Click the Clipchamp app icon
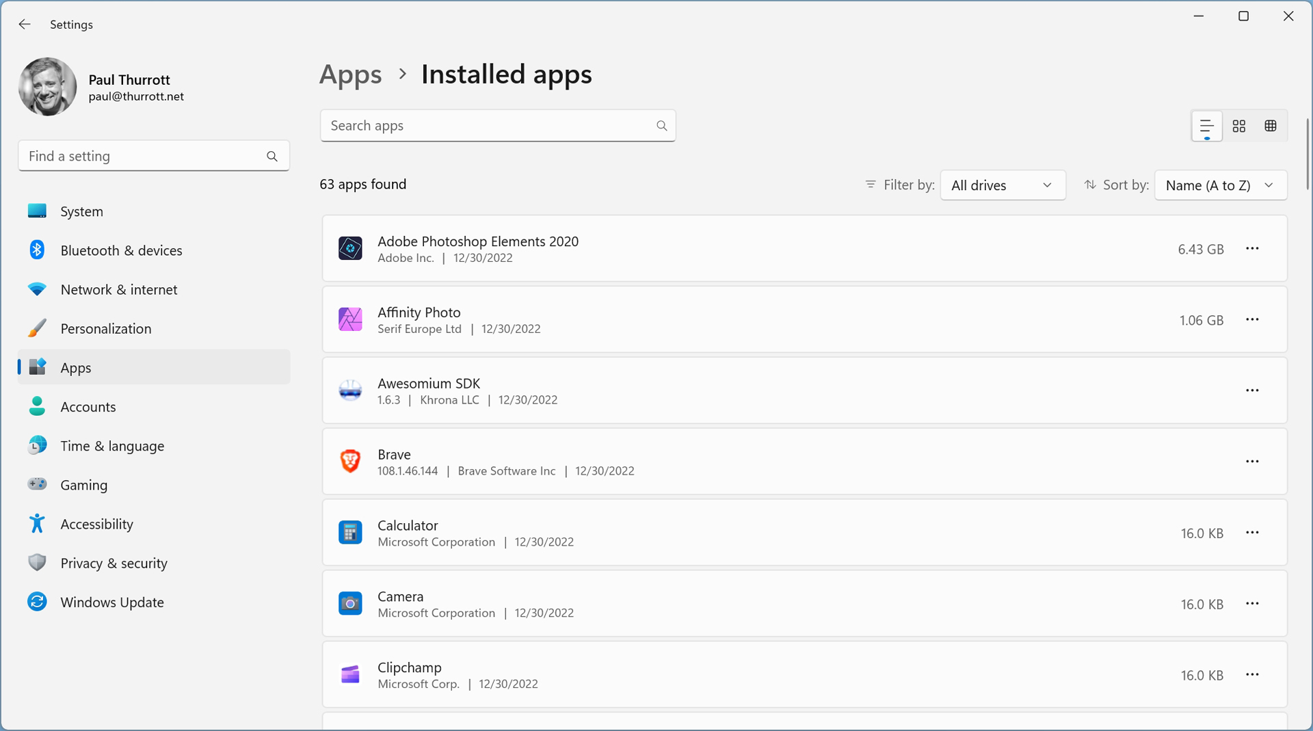This screenshot has width=1313, height=731. [x=350, y=675]
